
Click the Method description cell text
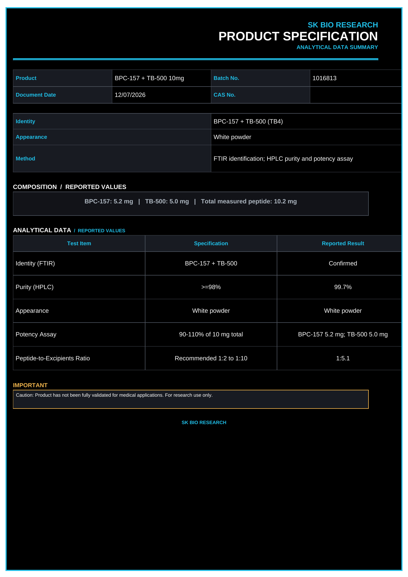click(283, 159)
